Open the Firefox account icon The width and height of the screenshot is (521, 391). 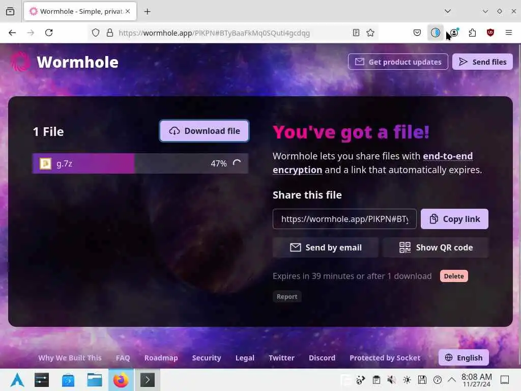454,33
